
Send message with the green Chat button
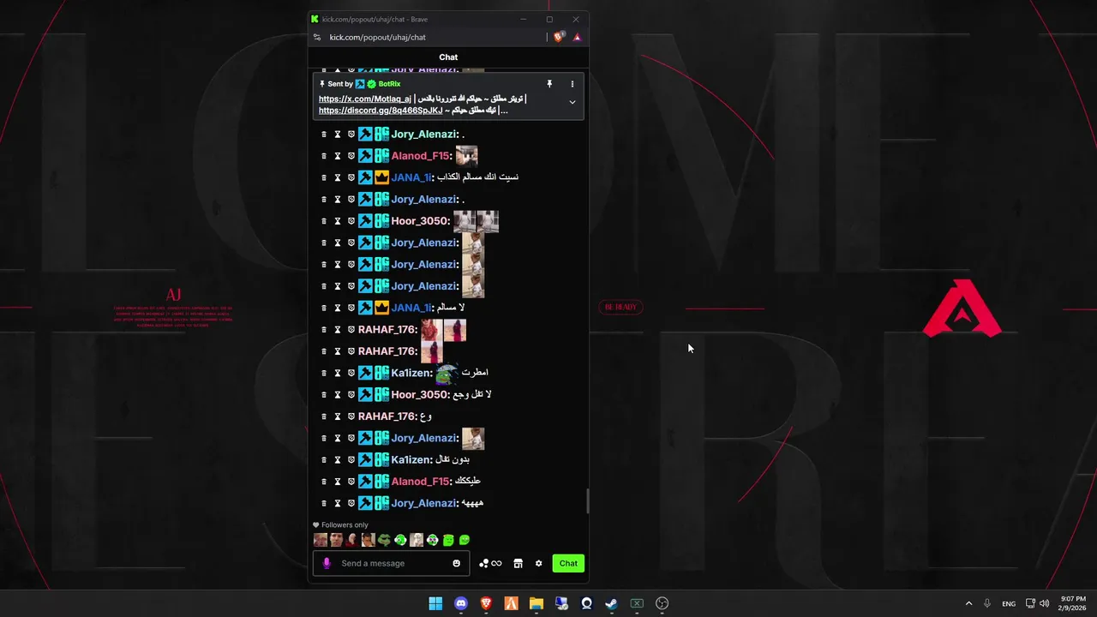[568, 563]
